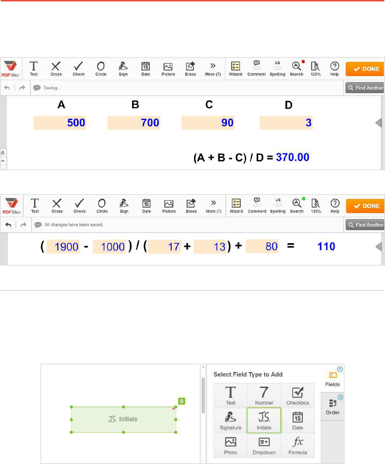Switch to the Fields tab
Viewport: 385px width, 464px height.
pos(332,378)
